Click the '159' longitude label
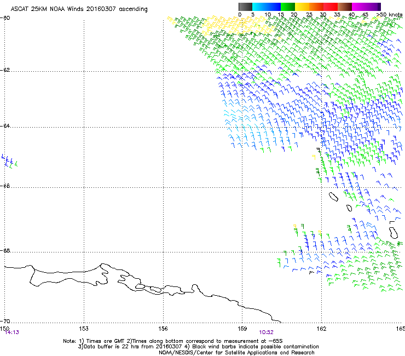Screen dimensions: 405x356 pos(242,329)
